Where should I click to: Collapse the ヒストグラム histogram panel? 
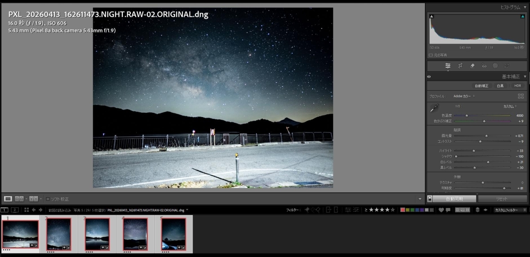525,8
